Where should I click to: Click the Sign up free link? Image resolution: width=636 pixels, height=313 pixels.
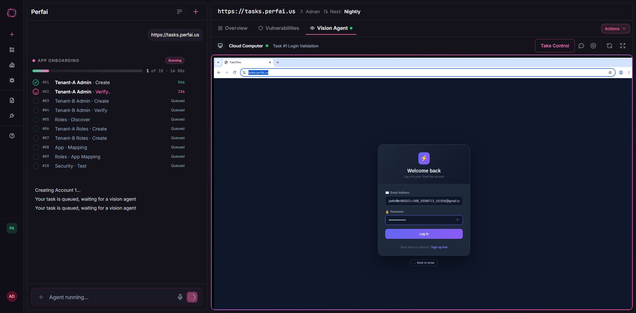pyautogui.click(x=439, y=247)
